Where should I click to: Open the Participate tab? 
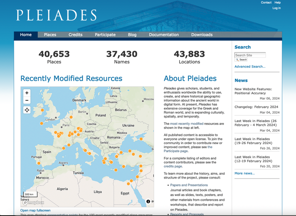(105, 35)
